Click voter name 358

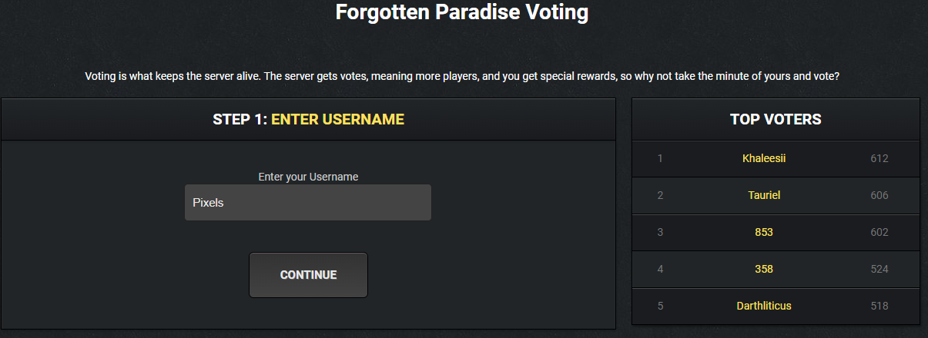(764, 269)
